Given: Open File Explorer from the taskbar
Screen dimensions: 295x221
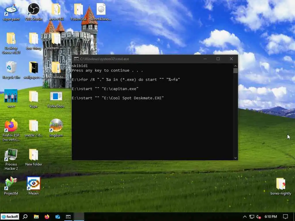Looking at the screenshot, I should [36, 217].
